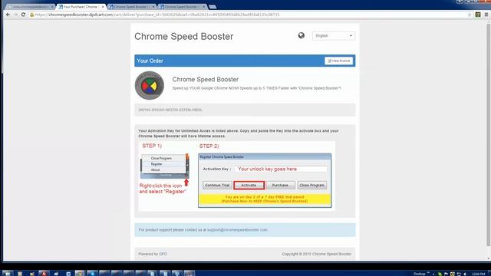Close the Your Purchase tab
This screenshot has width=491, height=276.
(x=103, y=7)
